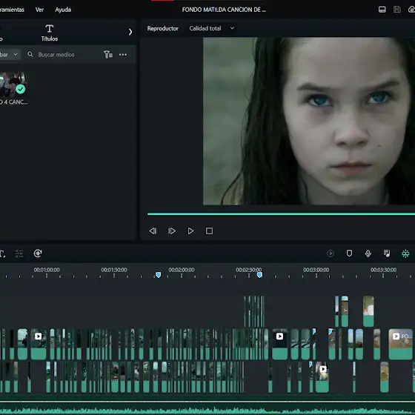Click the 00:03:30:00 ruler position
415x415 pixels.
(384, 270)
